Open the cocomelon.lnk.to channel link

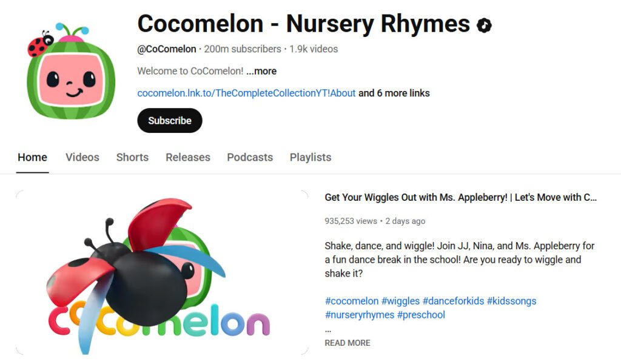point(246,93)
